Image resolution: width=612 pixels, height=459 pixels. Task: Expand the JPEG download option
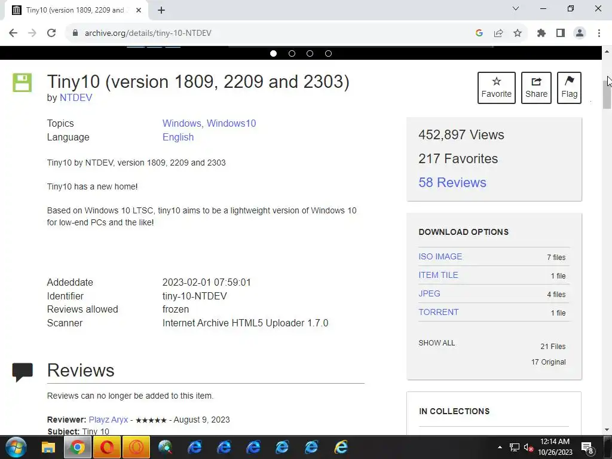[429, 293]
